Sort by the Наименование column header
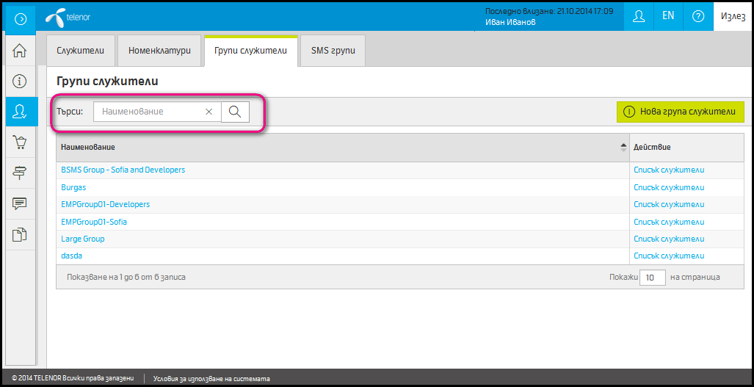The height and width of the screenshot is (387, 754). [x=343, y=147]
